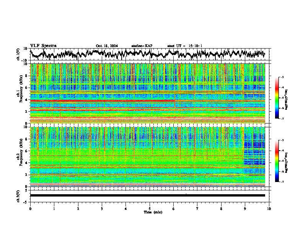Screen dimensions: 303x234
Task: Click the "8" kHz tick on ch.2 frequency axis
Action: [27, 139]
